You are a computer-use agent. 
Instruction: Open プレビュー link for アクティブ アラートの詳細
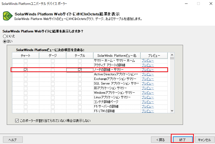[x=148, y=65]
